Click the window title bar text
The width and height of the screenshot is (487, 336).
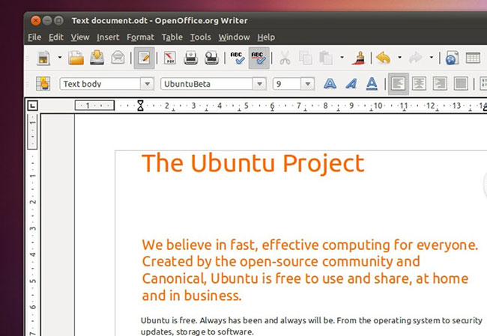coord(160,21)
